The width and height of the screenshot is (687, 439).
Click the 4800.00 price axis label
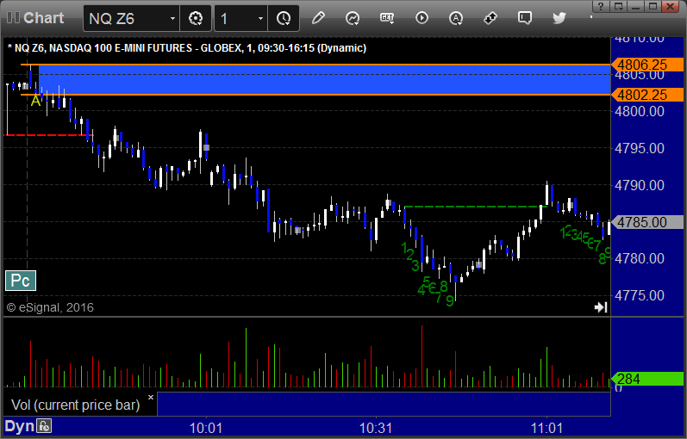[x=640, y=111]
